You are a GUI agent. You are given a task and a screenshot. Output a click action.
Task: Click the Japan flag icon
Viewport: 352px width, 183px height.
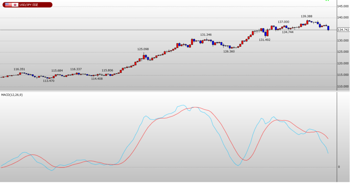pyautogui.click(x=15, y=5)
